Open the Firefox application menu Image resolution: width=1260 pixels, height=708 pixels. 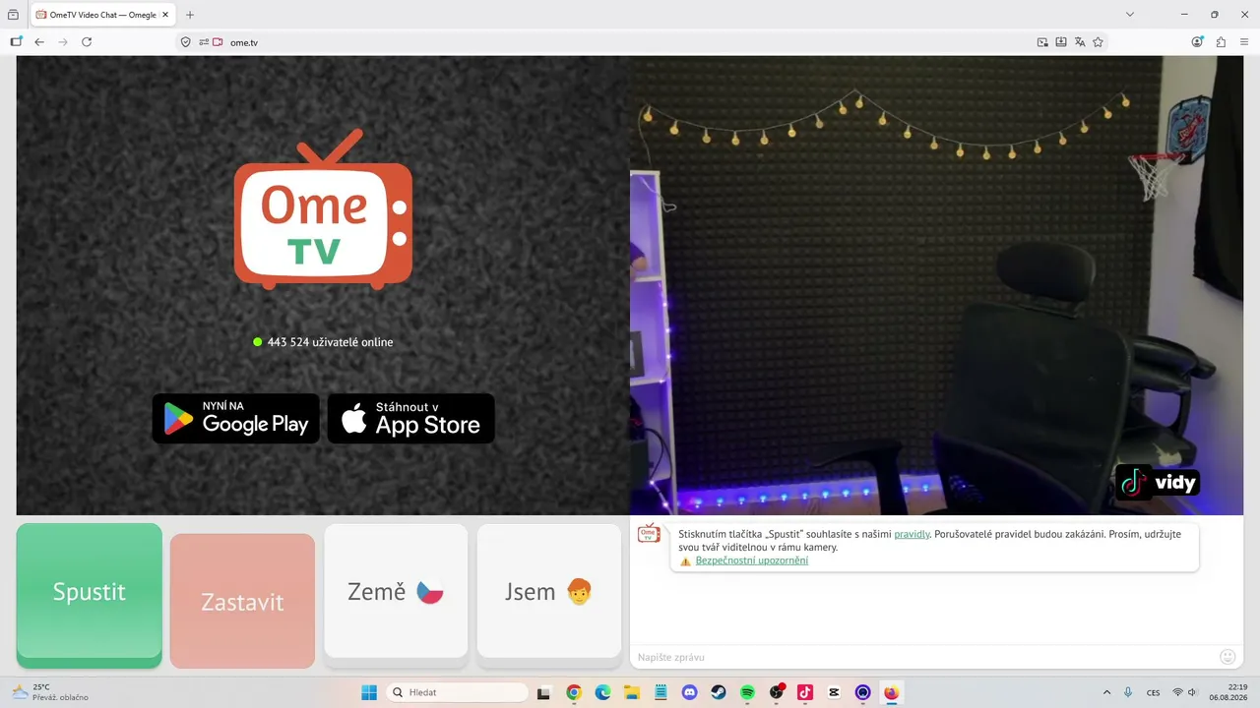point(1244,42)
